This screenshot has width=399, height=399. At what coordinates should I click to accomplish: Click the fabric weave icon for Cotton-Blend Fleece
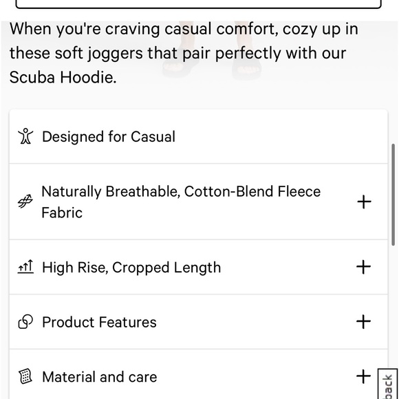pyautogui.click(x=25, y=202)
